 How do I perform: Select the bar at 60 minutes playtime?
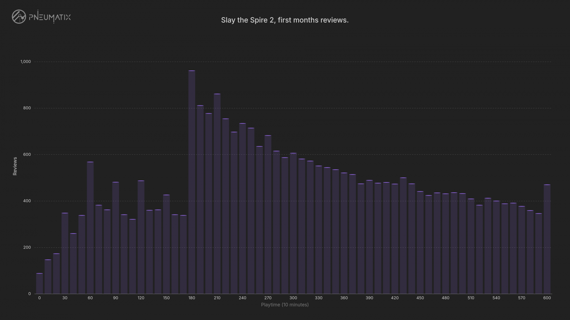(x=90, y=228)
